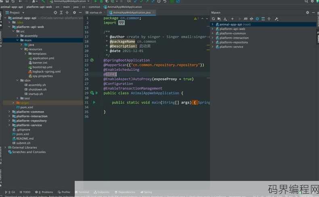The width and height of the screenshot is (319, 197).
Task: Expand folded import block
Action: (121, 23)
